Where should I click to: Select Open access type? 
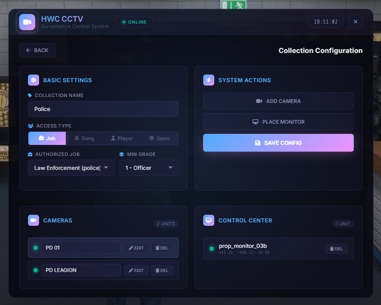pos(160,138)
